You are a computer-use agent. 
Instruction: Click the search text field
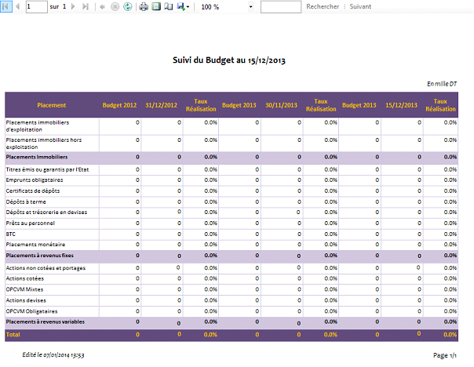click(x=281, y=6)
